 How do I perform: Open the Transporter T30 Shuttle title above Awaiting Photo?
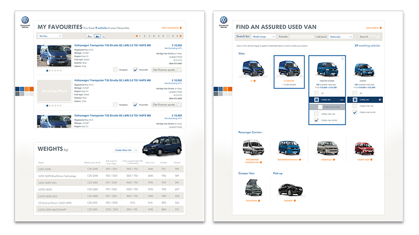click(113, 80)
